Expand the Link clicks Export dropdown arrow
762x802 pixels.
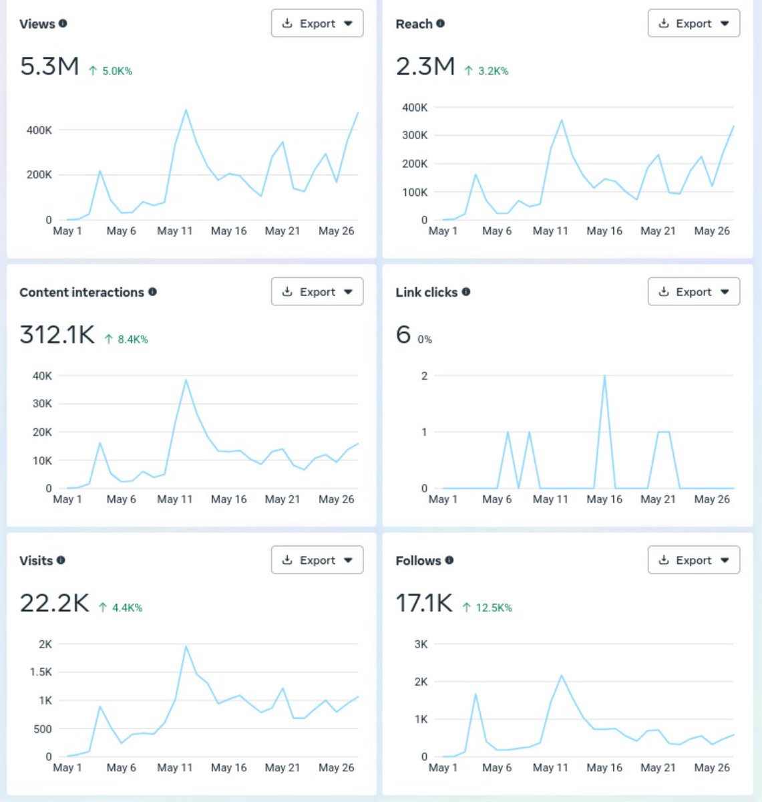click(725, 292)
